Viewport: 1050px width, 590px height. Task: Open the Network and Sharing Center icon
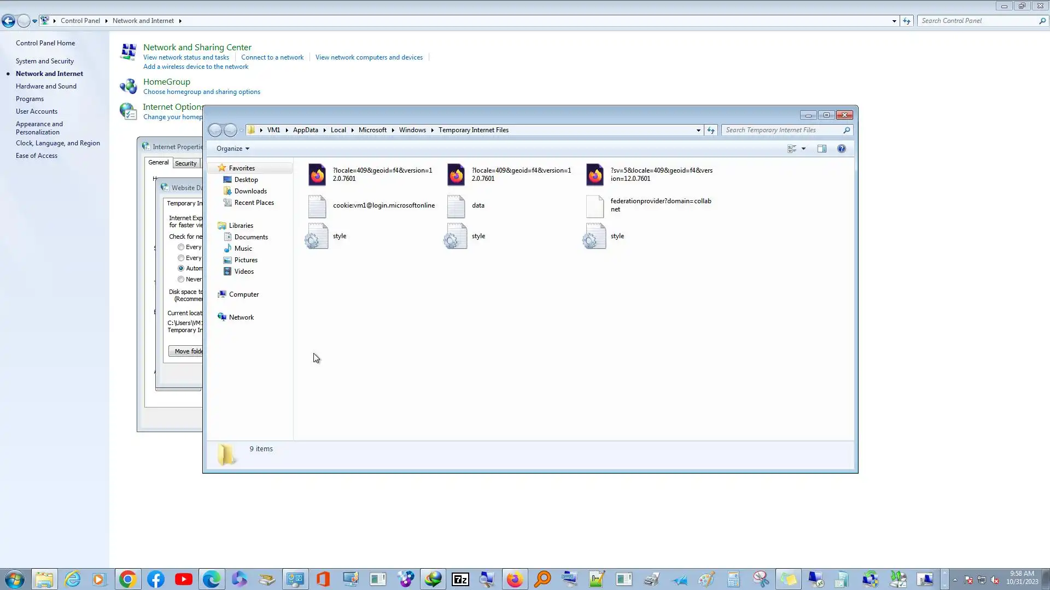click(128, 52)
